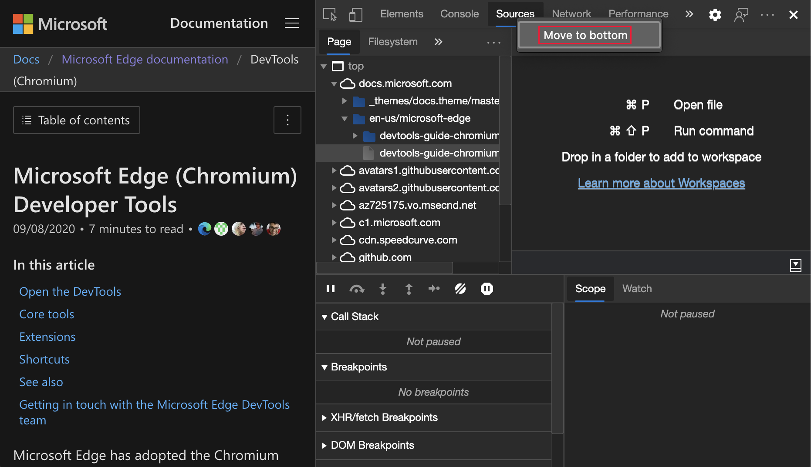Open the Filesystem navigator tab

[393, 42]
